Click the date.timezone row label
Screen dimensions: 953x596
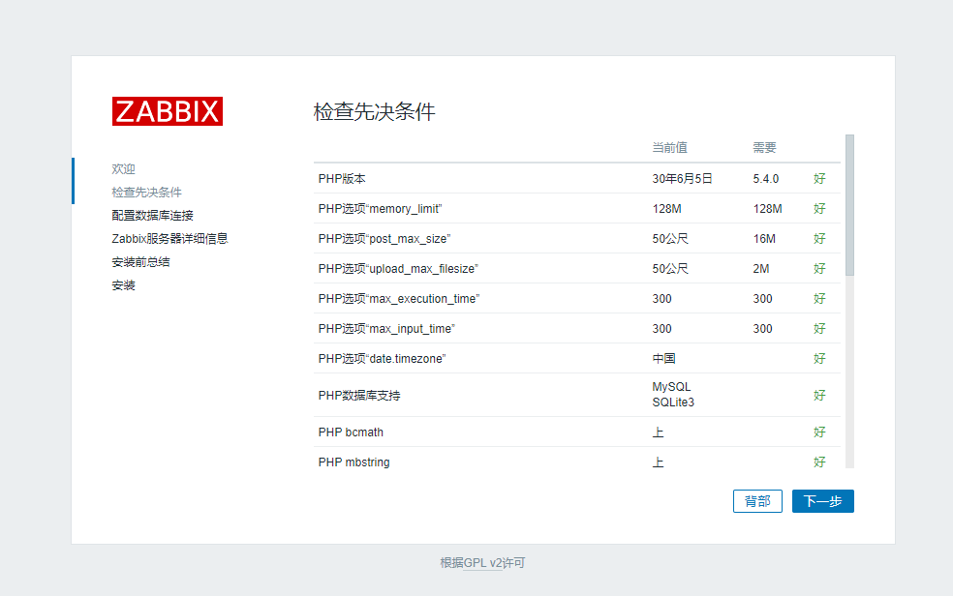coord(382,359)
